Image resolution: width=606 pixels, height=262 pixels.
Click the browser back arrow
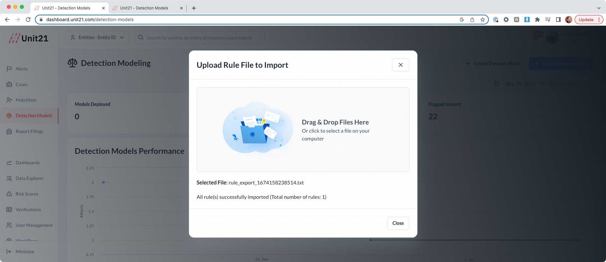coord(7,20)
